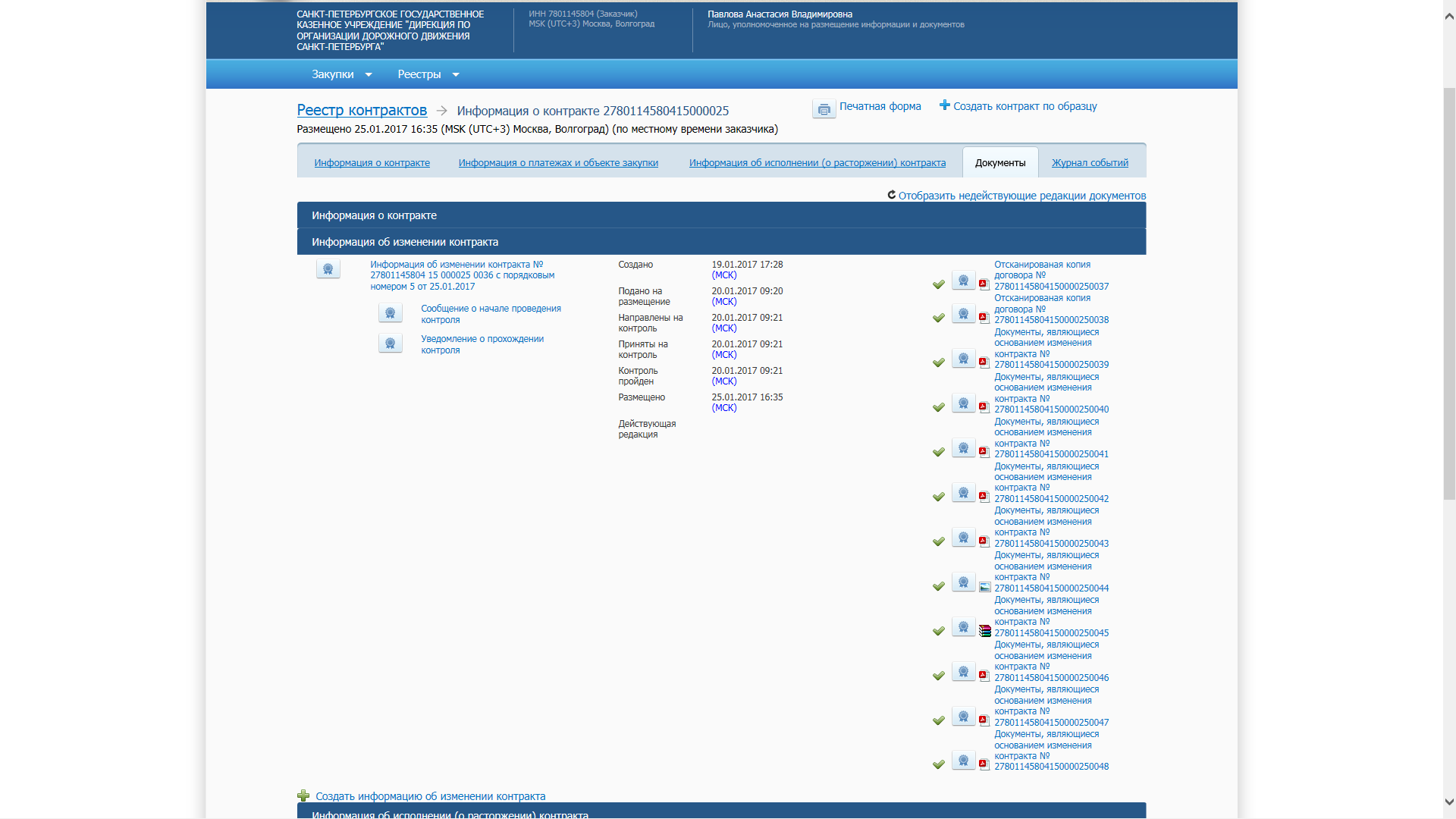This screenshot has width=1456, height=819.
Task: Click the Создать информацию об изменении контракта link
Action: point(431,796)
